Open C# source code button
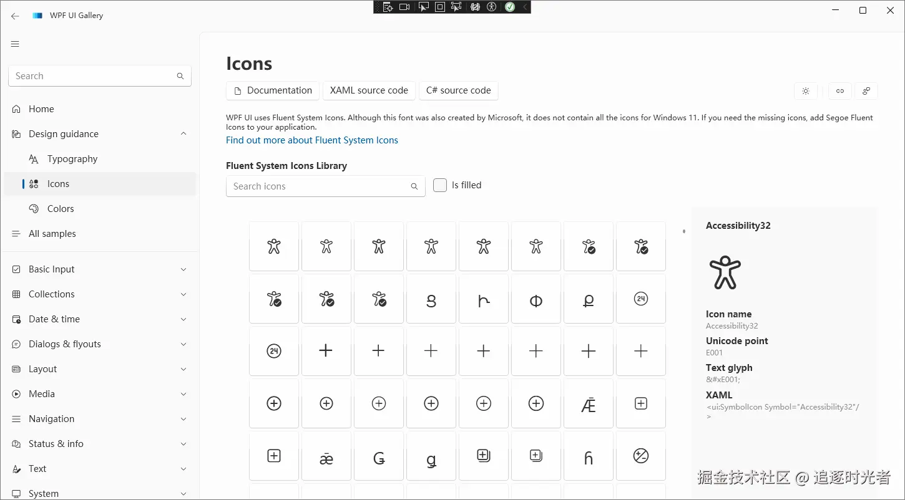 tap(459, 90)
